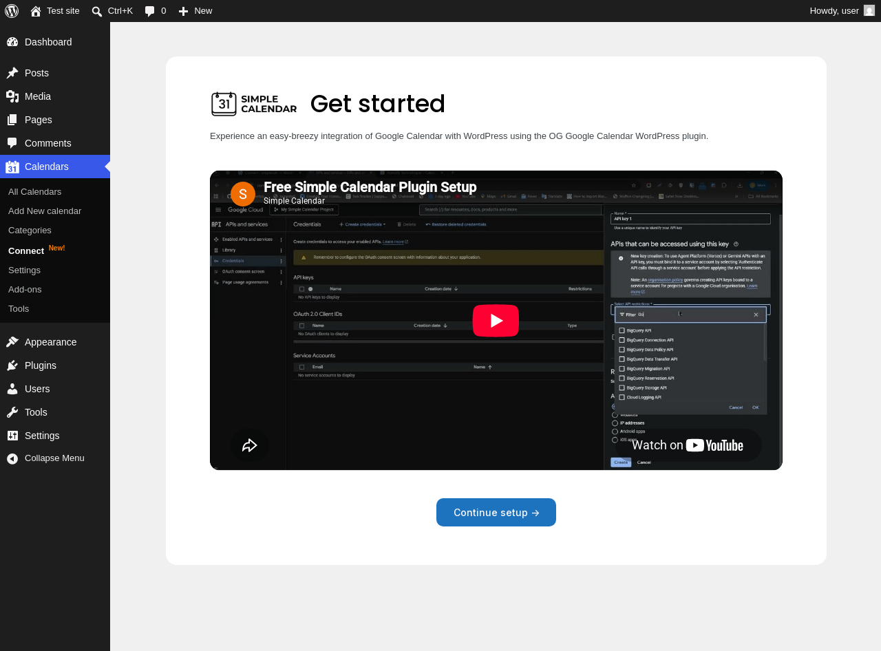
Task: Click the Tools wrench icon
Action: click(12, 412)
